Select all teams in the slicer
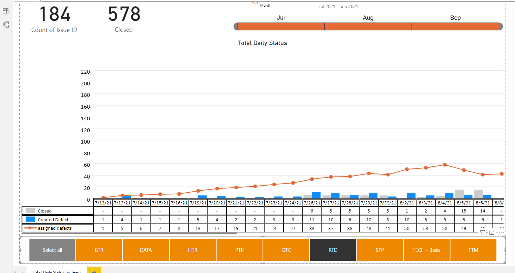 pyautogui.click(x=52, y=250)
